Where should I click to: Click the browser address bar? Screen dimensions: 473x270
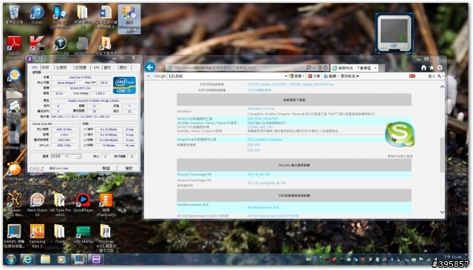[235, 67]
